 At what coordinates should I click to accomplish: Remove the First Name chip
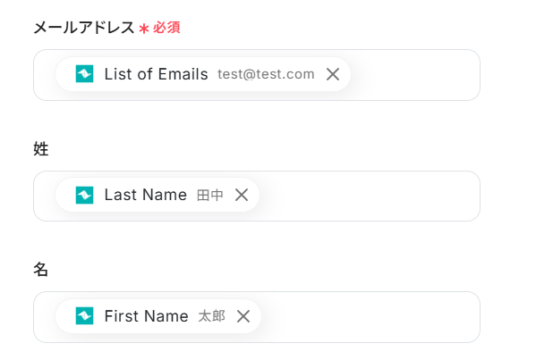click(242, 315)
